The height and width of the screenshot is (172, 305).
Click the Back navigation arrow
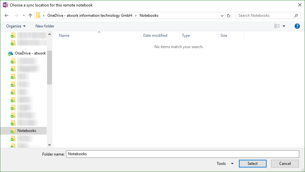click(6, 15)
